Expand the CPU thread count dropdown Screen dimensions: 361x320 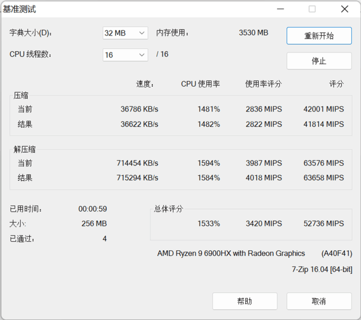tap(125, 55)
